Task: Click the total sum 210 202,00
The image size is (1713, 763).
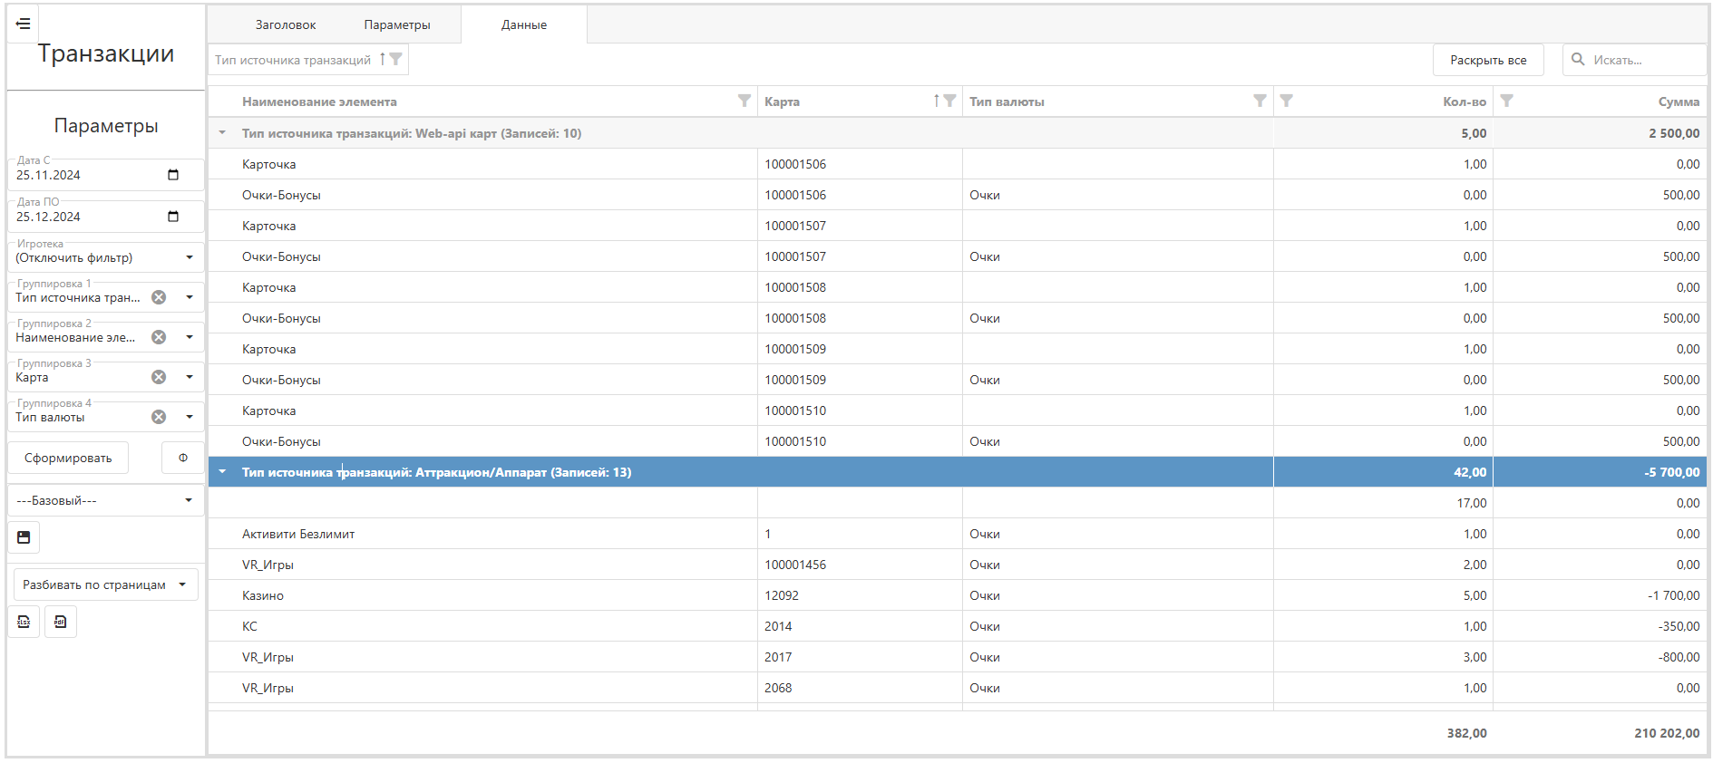Action: (x=1667, y=733)
